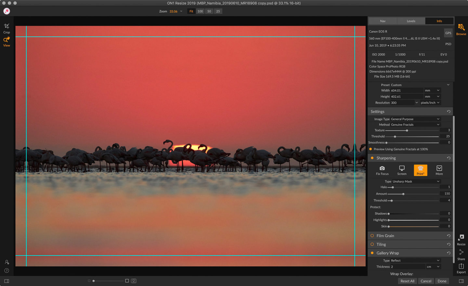Open the sharpening Type Unsharp Mask dropdown
This screenshot has height=286, width=468.
pyautogui.click(x=416, y=181)
